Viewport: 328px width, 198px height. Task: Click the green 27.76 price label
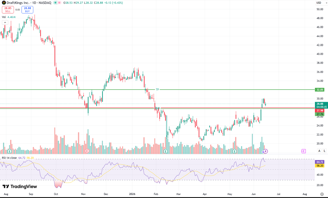click(x=320, y=114)
